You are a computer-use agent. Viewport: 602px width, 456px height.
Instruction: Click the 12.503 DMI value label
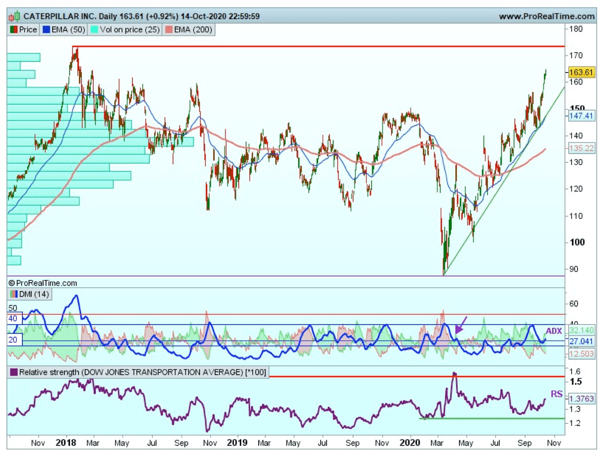click(581, 354)
